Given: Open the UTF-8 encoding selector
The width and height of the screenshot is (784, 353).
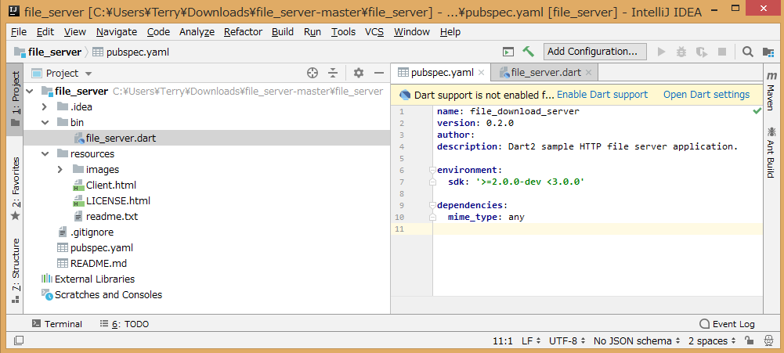Looking at the screenshot, I should click(x=567, y=341).
